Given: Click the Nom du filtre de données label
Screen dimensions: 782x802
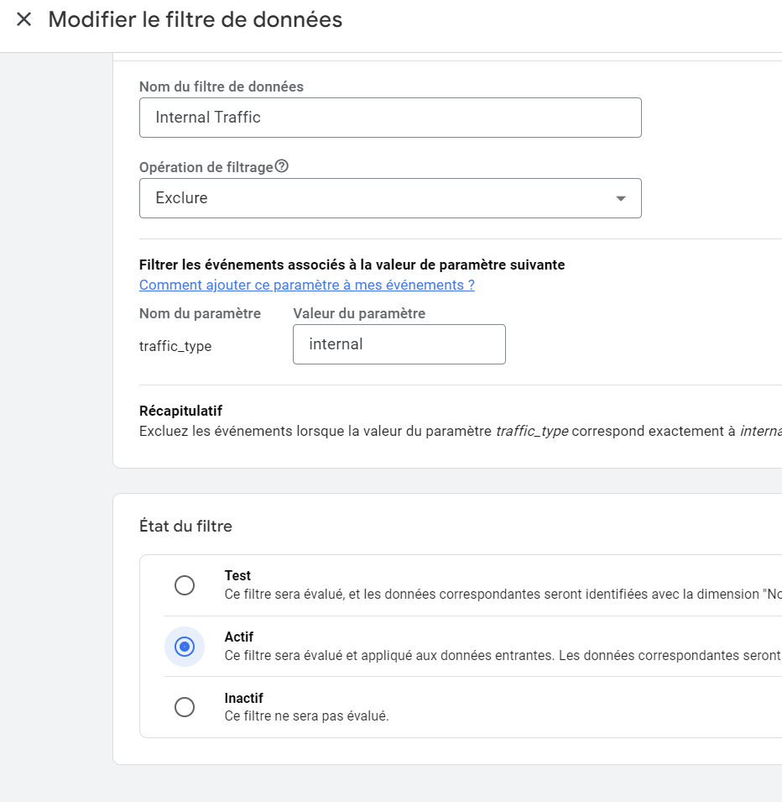Looking at the screenshot, I should coord(221,86).
